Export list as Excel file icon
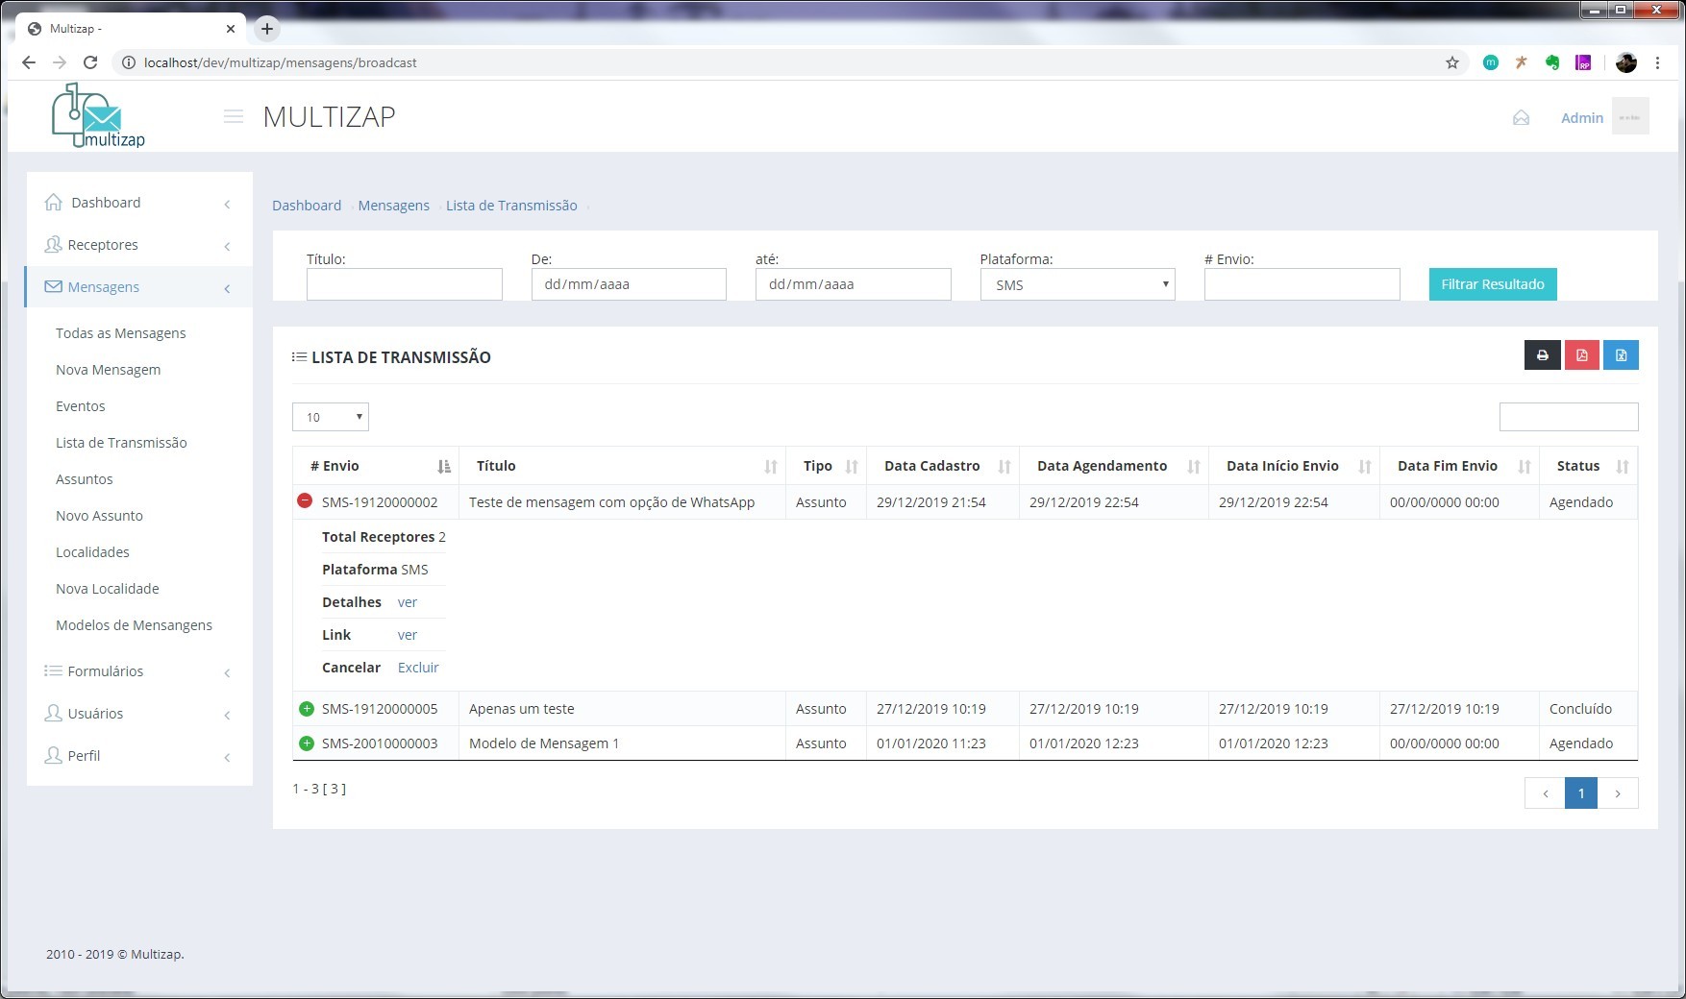 pyautogui.click(x=1622, y=355)
